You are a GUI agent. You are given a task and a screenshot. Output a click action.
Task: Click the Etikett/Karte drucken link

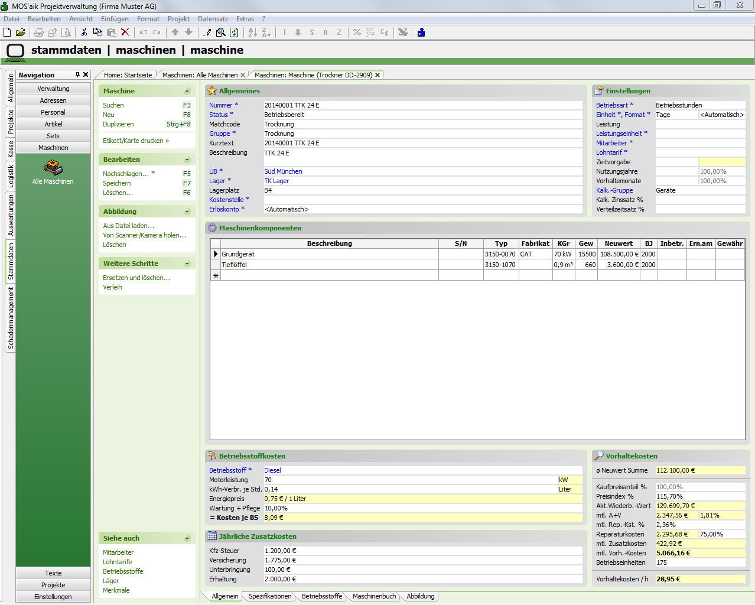point(136,141)
